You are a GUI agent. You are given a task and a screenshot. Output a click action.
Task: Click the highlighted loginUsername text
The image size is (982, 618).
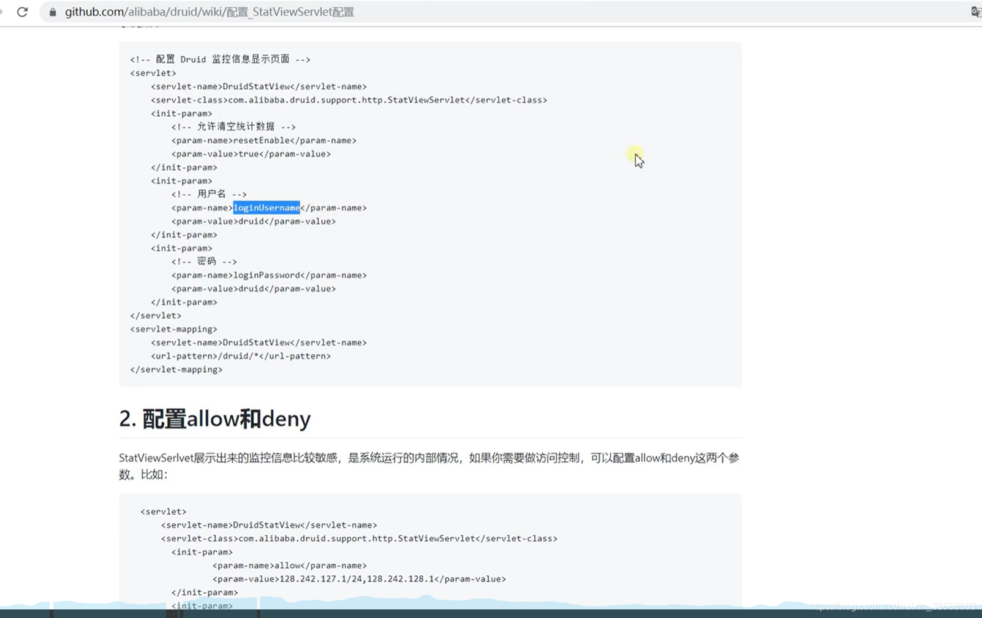click(266, 207)
